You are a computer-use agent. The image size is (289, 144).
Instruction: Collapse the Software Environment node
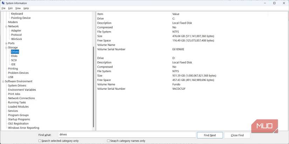point(3,81)
